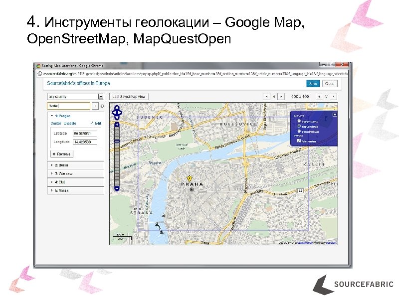Click the browser address bar URL
399x299 pixels.
coord(195,74)
